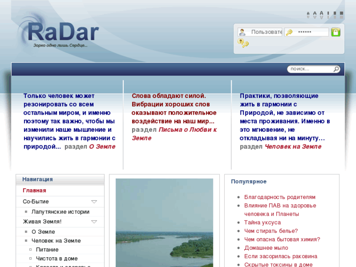Image resolution: width=356 pixels, height=267 pixels.
Task: Click the Зорко одно лишь Сердце tagline
Action: point(60,46)
